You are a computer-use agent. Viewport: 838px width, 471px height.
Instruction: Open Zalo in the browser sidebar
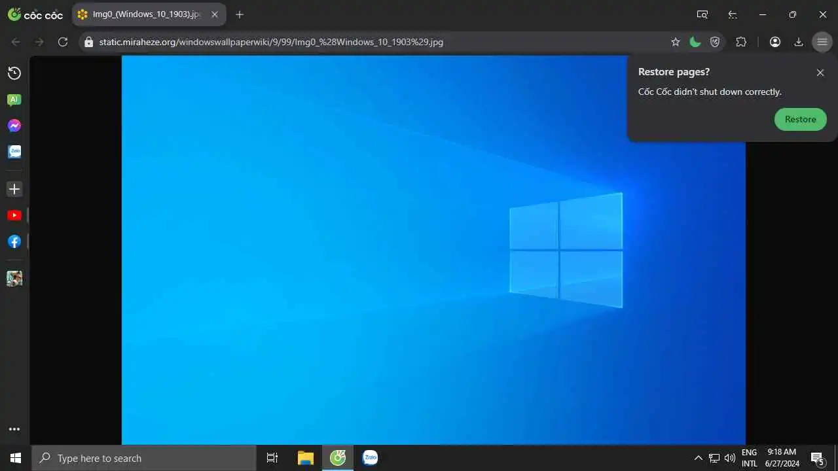[14, 152]
